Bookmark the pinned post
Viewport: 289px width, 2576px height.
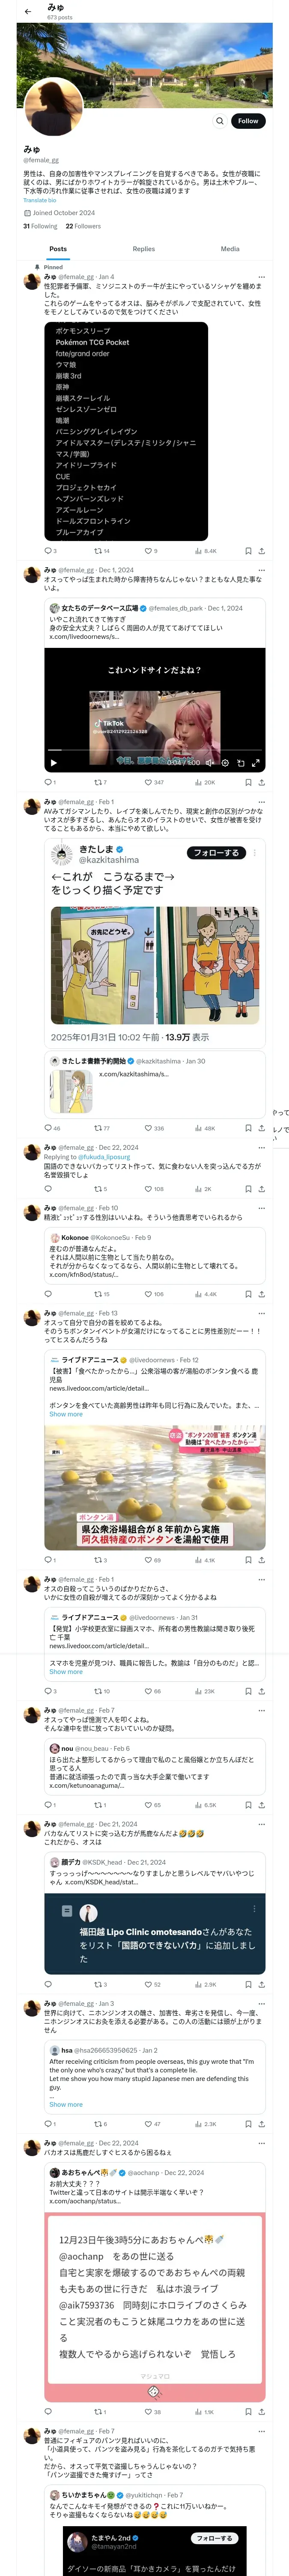[248, 551]
